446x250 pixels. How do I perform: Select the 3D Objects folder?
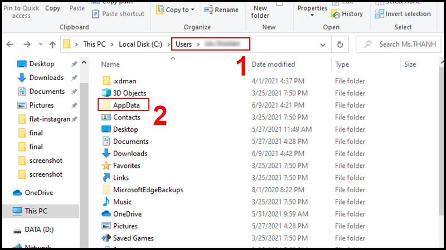tap(124, 93)
